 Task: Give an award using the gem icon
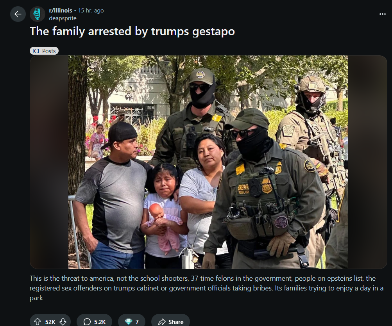tap(128, 321)
